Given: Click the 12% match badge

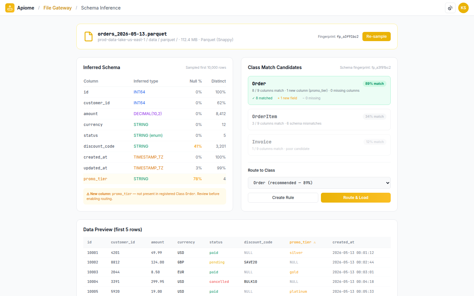Looking at the screenshot, I should tap(375, 142).
